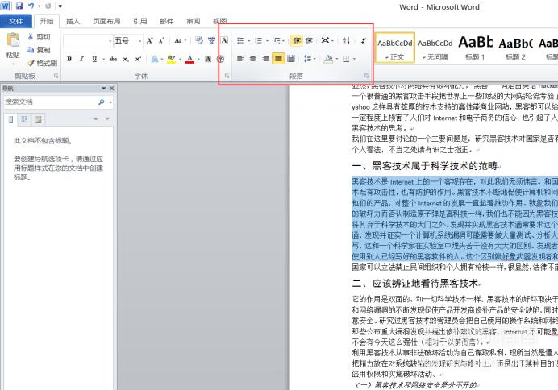Apply character shading icon
The image size is (558, 390).
click(208, 59)
